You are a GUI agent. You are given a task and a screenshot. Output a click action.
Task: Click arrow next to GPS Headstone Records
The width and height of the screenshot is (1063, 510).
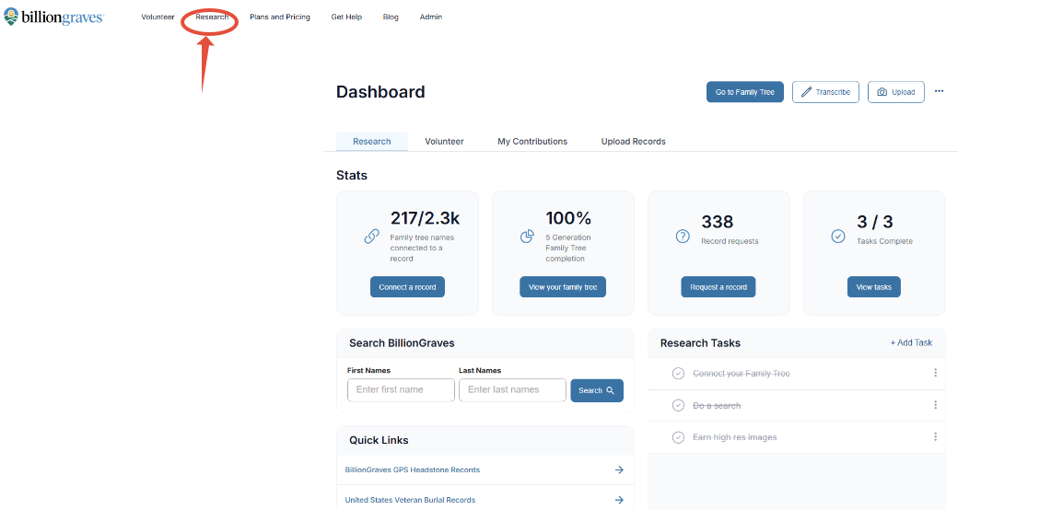(619, 469)
